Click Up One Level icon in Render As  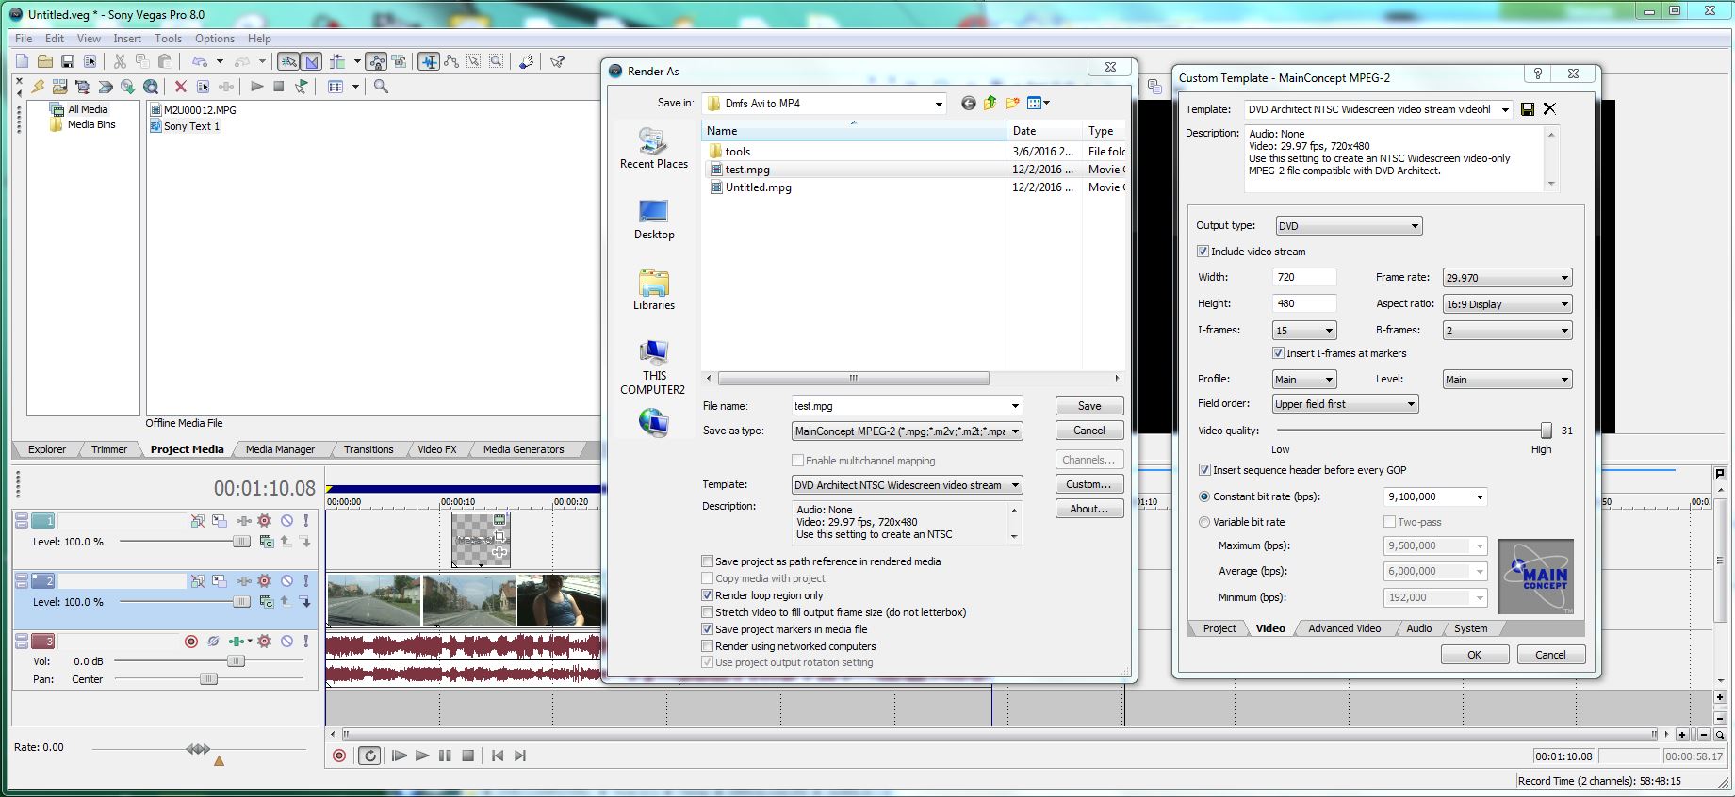990,104
